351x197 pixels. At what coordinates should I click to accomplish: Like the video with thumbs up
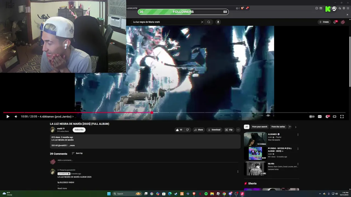pyautogui.click(x=179, y=130)
